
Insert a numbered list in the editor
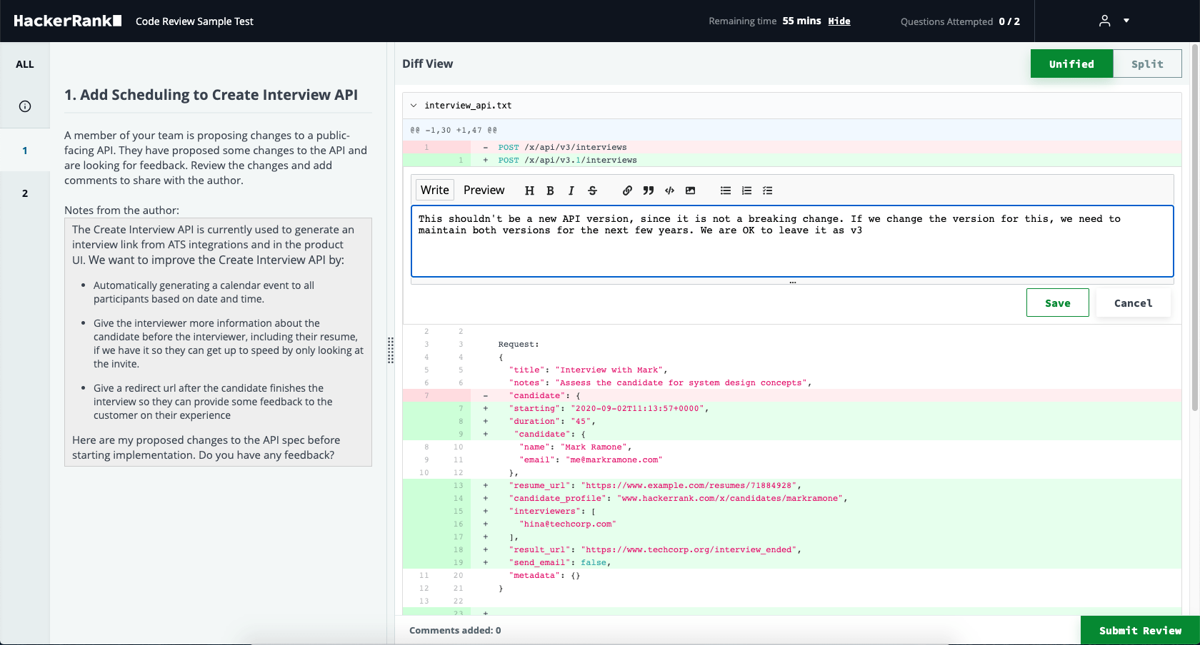tap(746, 191)
